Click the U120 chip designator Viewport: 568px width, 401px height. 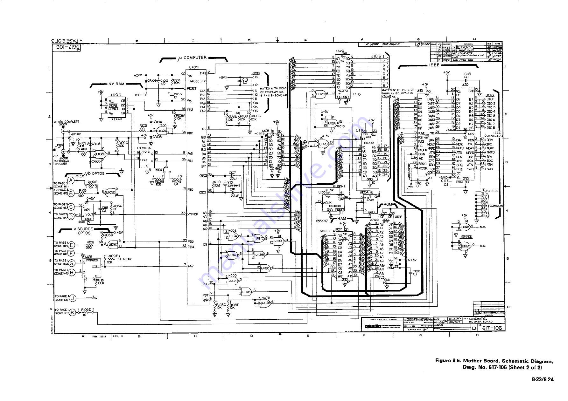pyautogui.click(x=465, y=85)
